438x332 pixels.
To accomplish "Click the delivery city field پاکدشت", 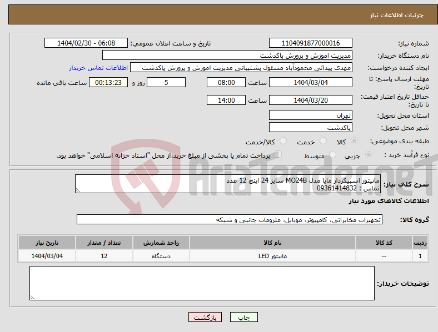I will [311, 127].
